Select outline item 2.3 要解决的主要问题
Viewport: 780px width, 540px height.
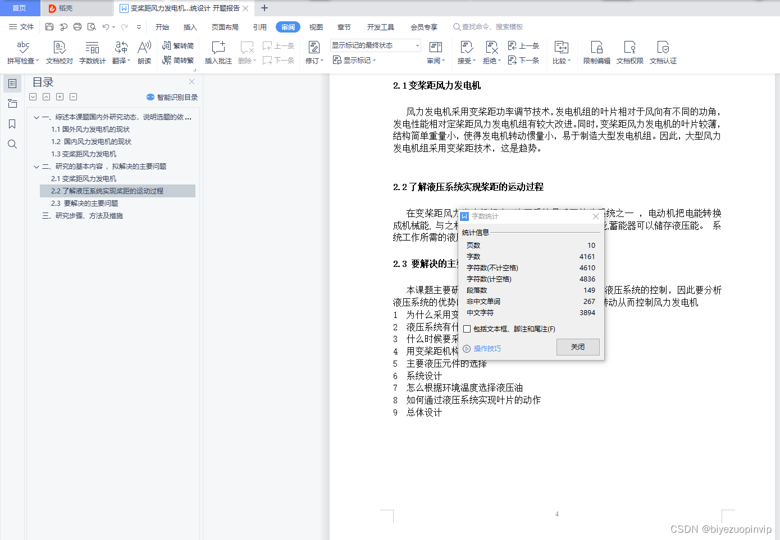pyautogui.click(x=84, y=204)
